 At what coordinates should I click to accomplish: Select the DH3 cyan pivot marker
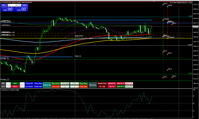point(163,5)
